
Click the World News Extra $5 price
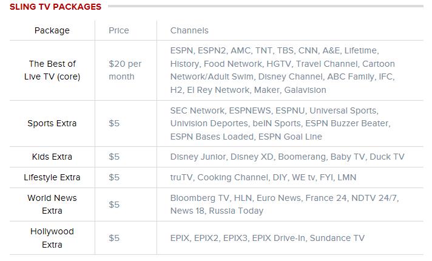point(114,205)
